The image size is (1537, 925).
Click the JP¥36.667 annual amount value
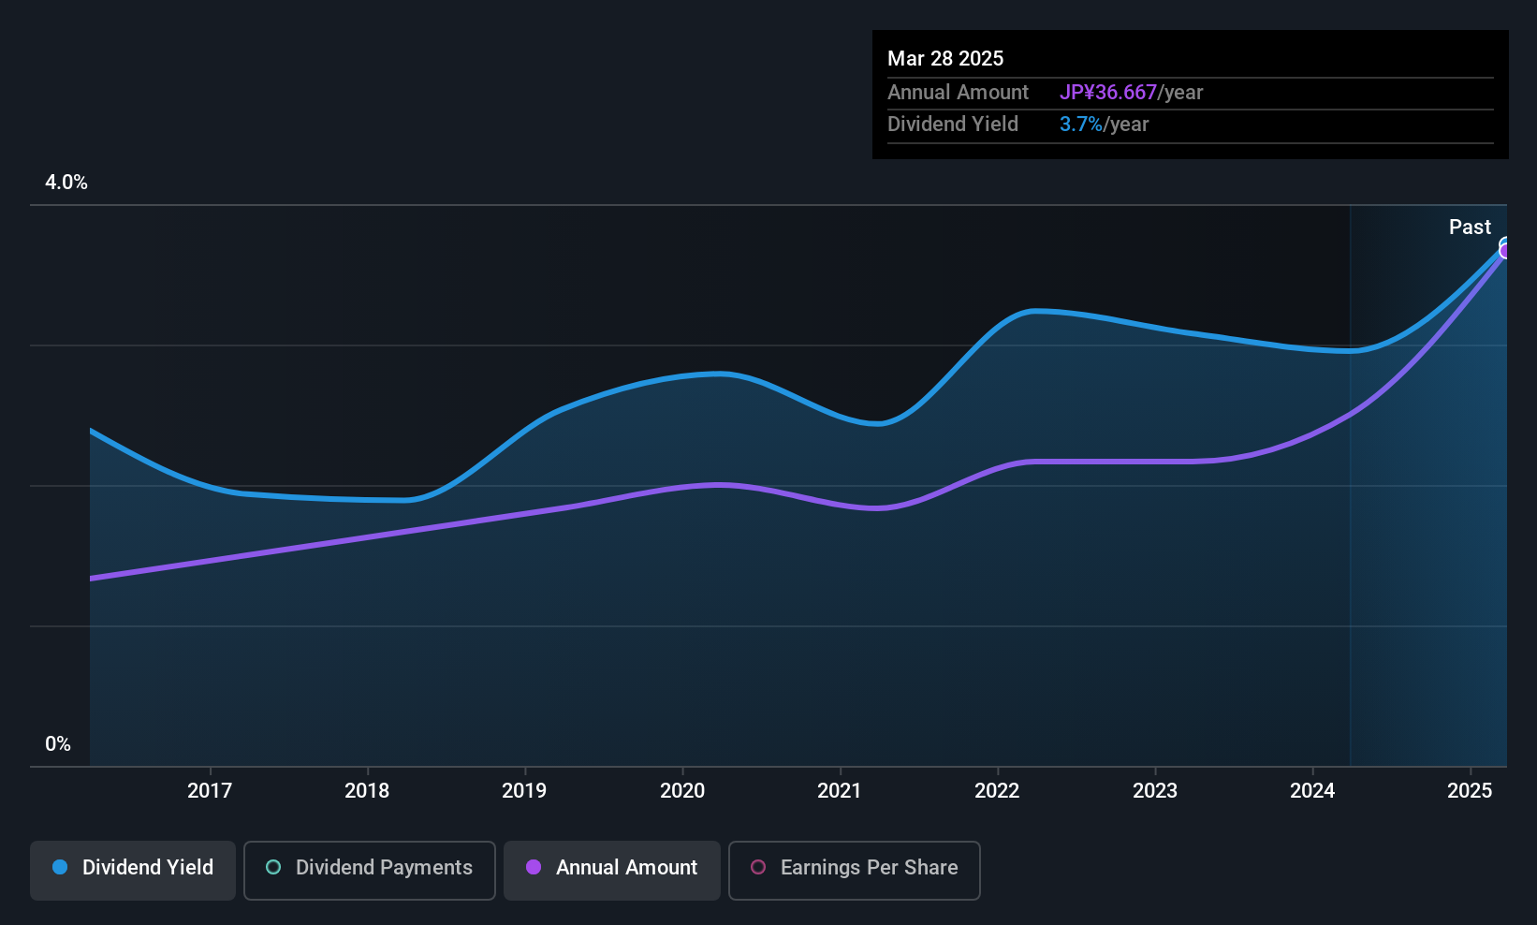pyautogui.click(x=1108, y=92)
